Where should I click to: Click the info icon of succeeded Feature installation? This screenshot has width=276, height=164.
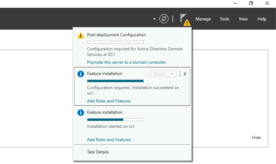81,74
